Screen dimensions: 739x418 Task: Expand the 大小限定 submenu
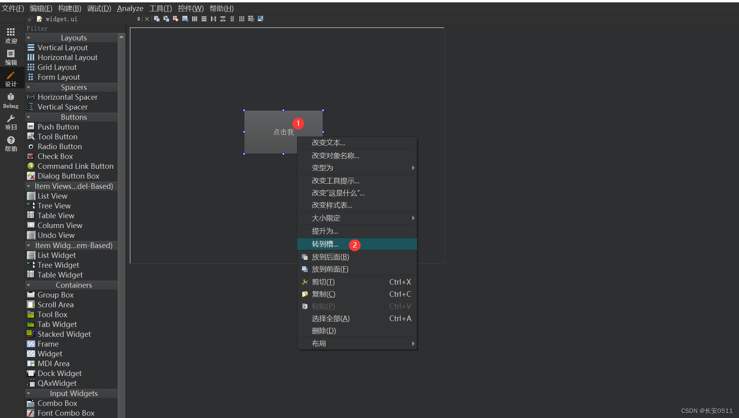[357, 218]
